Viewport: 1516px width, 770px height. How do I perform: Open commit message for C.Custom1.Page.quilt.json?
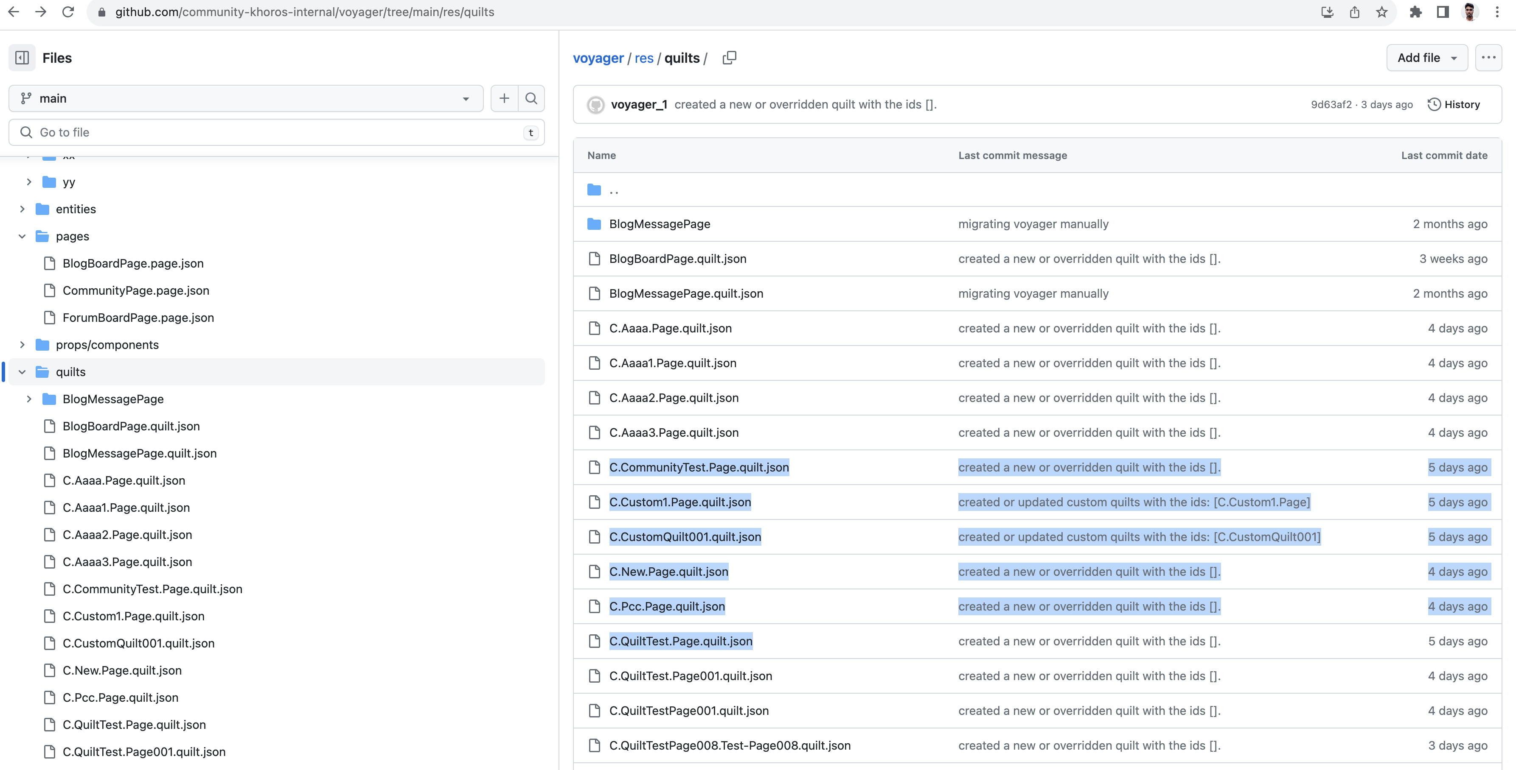1134,502
